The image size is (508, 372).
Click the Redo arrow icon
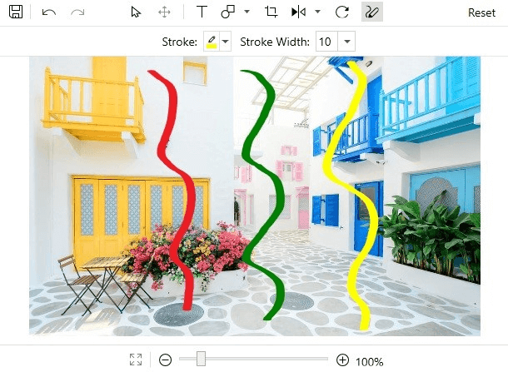[x=77, y=12]
